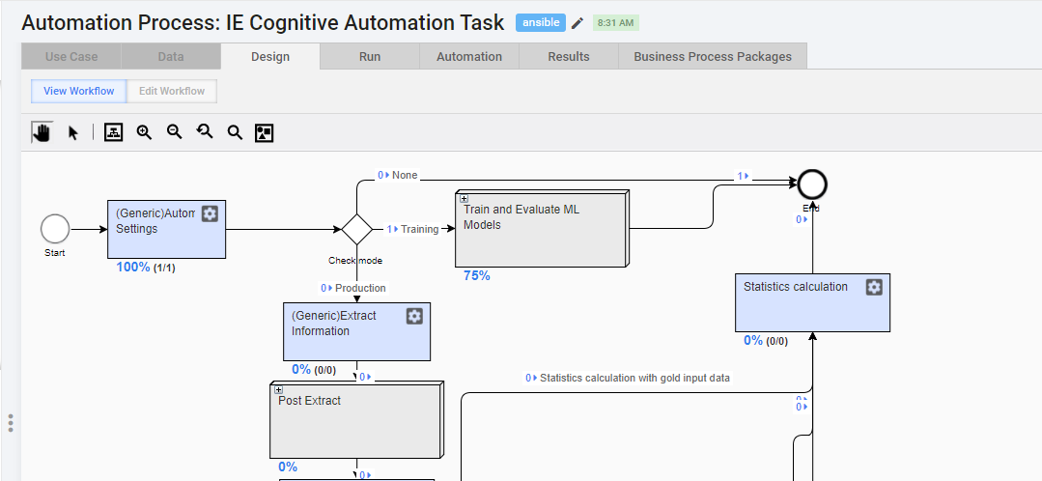Click the page title heading
Image resolution: width=1042 pixels, height=481 pixels.
263,22
